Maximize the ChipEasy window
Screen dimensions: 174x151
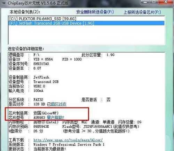(x=154, y=2)
